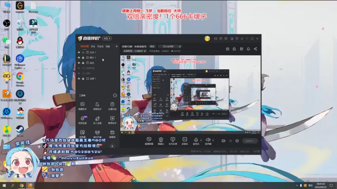Click the streamer avatar in title bar
Image resolution: width=337 pixels, height=189 pixels.
click(x=207, y=39)
